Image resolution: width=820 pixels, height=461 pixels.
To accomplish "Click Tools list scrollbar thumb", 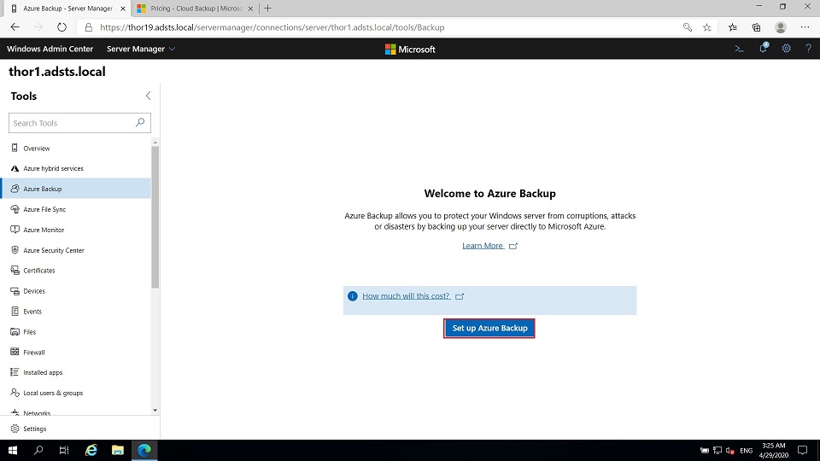I will 155,217.
